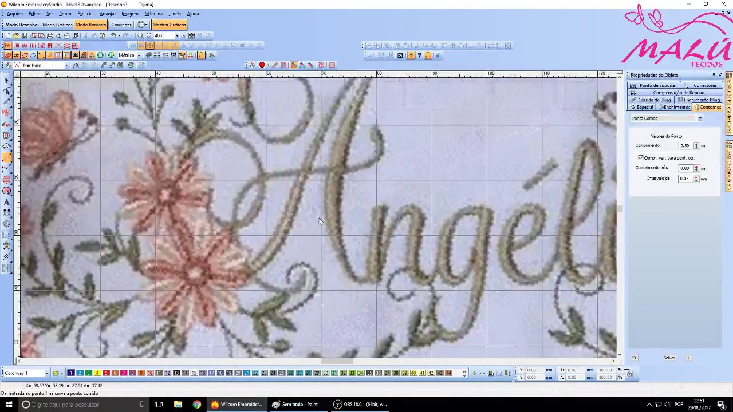This screenshot has height=412, width=733.
Task: Select color swatch 5 in palette
Action: [106, 373]
